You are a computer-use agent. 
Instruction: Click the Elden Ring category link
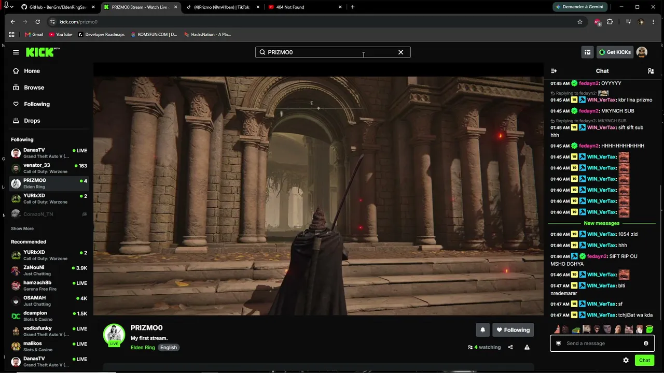click(x=143, y=348)
